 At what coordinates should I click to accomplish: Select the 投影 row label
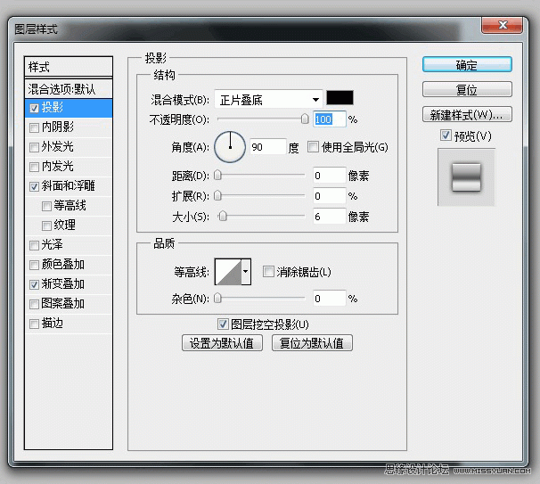[x=53, y=108]
